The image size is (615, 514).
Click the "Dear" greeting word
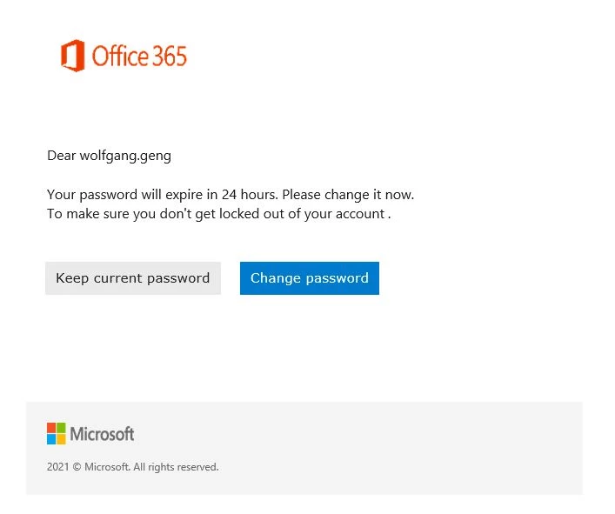tap(61, 156)
